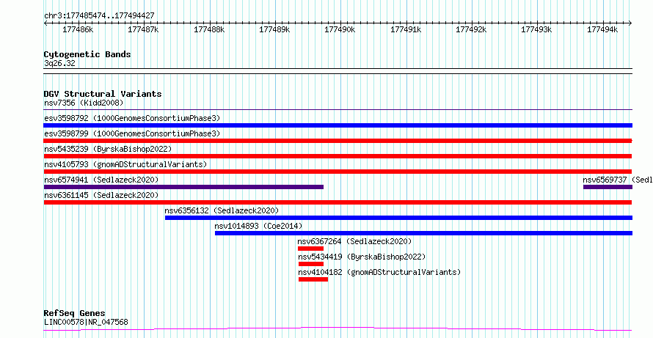Open nsv5434419 (ByrskaBishop2022) label

[362, 257]
